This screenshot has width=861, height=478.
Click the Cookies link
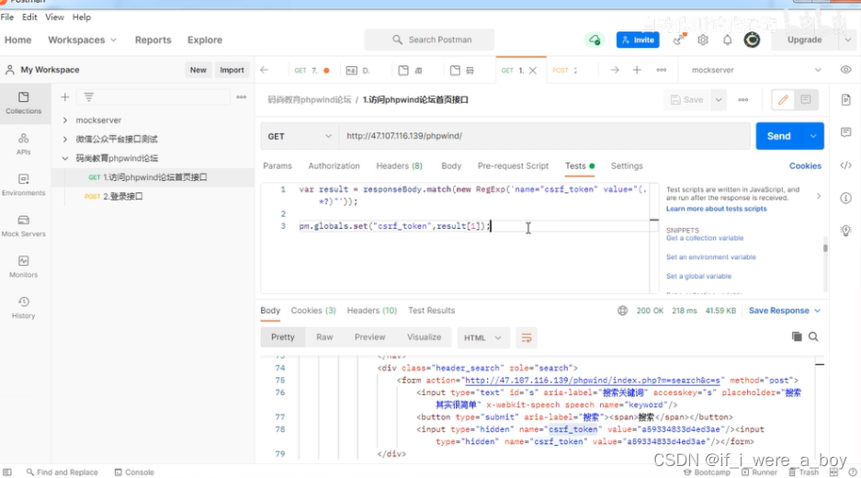coord(805,166)
